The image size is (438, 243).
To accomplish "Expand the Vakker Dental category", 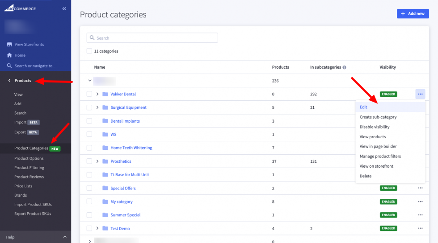I will [x=97, y=94].
